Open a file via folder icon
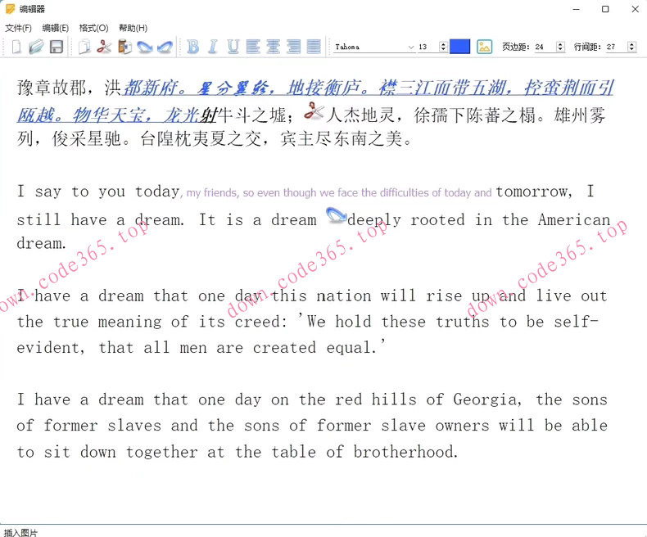Viewport: 647px width, 537px height. click(36, 47)
